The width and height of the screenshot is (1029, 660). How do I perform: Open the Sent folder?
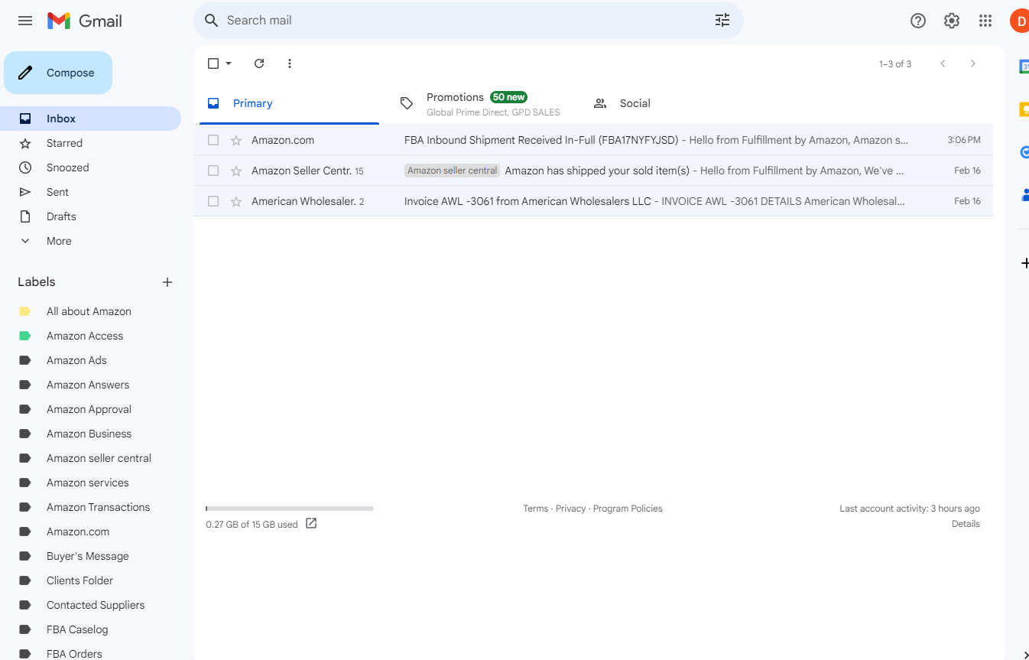(x=90, y=192)
